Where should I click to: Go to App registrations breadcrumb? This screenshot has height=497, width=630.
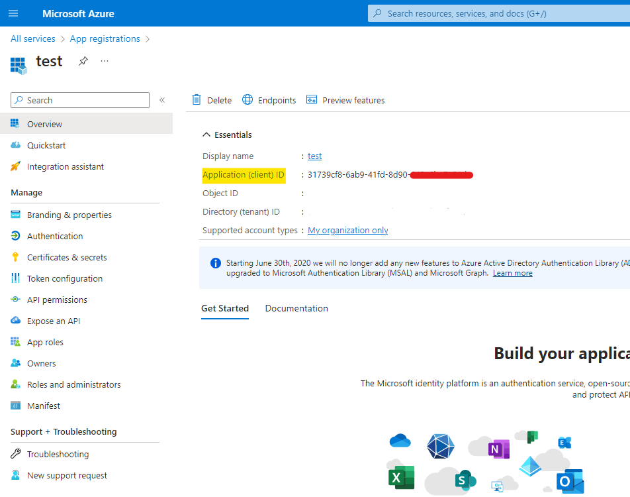[x=105, y=38]
